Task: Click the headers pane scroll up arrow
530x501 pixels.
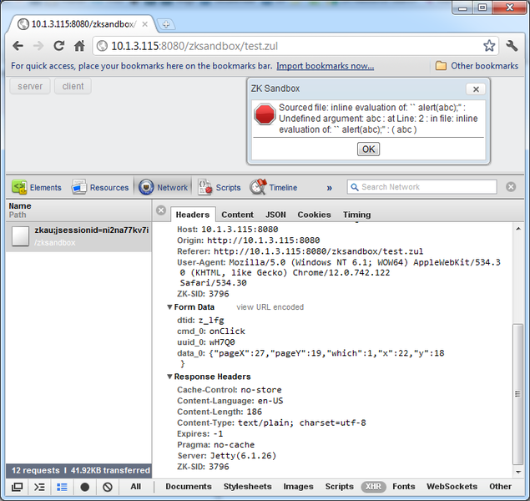Action: 518,229
